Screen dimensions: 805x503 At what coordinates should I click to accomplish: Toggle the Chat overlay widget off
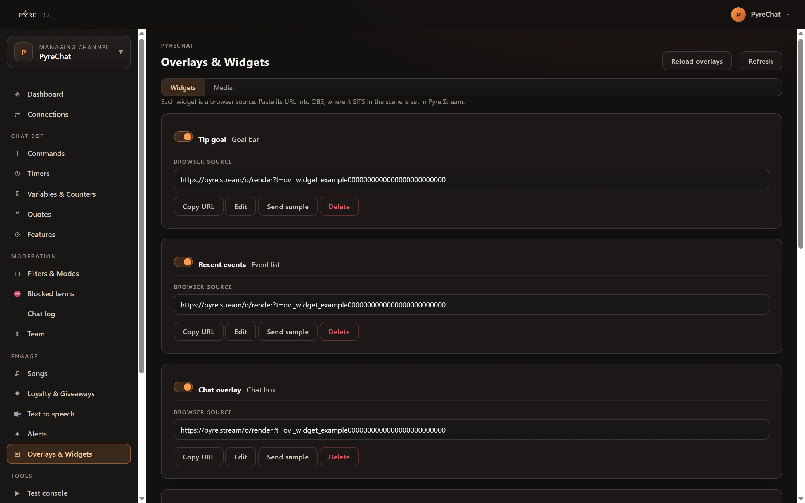pos(183,387)
